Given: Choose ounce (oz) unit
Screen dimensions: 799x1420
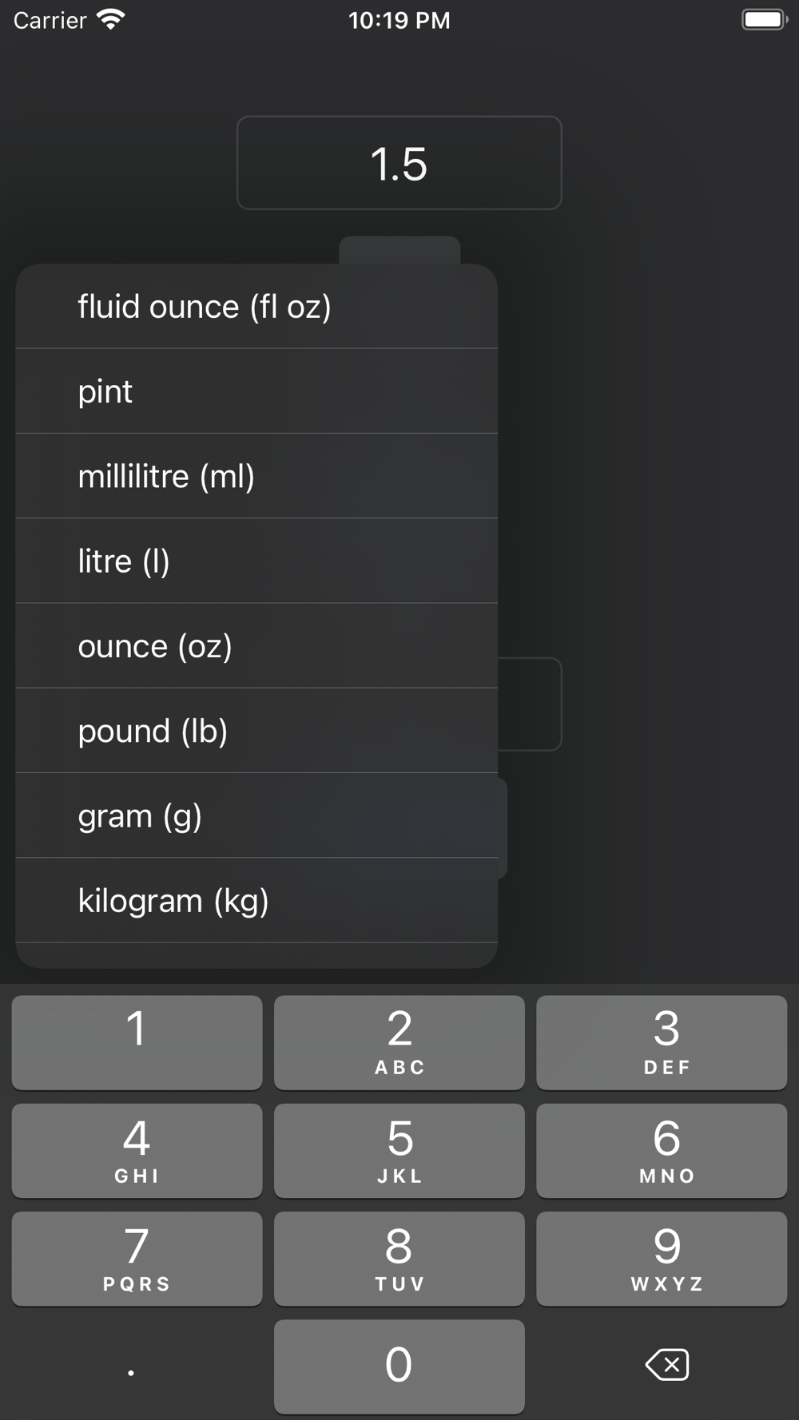Looking at the screenshot, I should (x=256, y=645).
